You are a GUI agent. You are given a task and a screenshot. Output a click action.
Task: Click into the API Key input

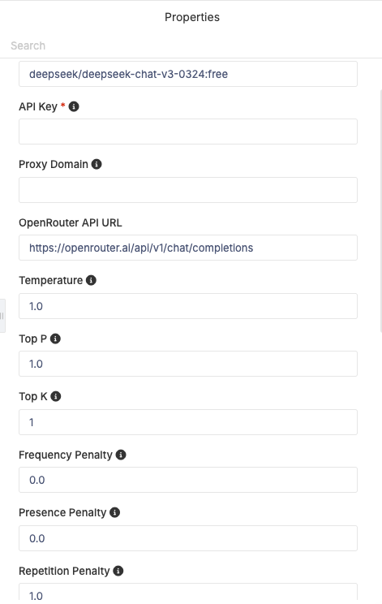click(188, 132)
